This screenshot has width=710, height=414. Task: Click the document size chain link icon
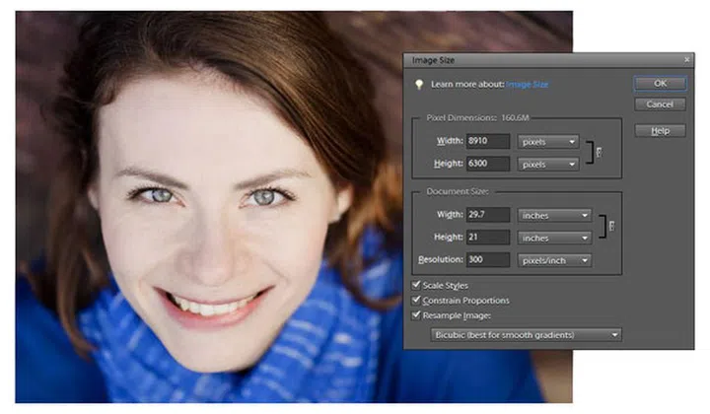coord(611,226)
